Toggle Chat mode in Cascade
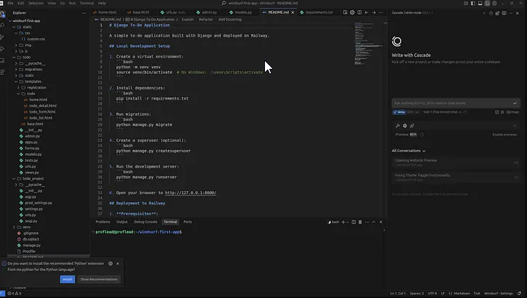Viewport: 527px width, 298px height. [x=410, y=112]
